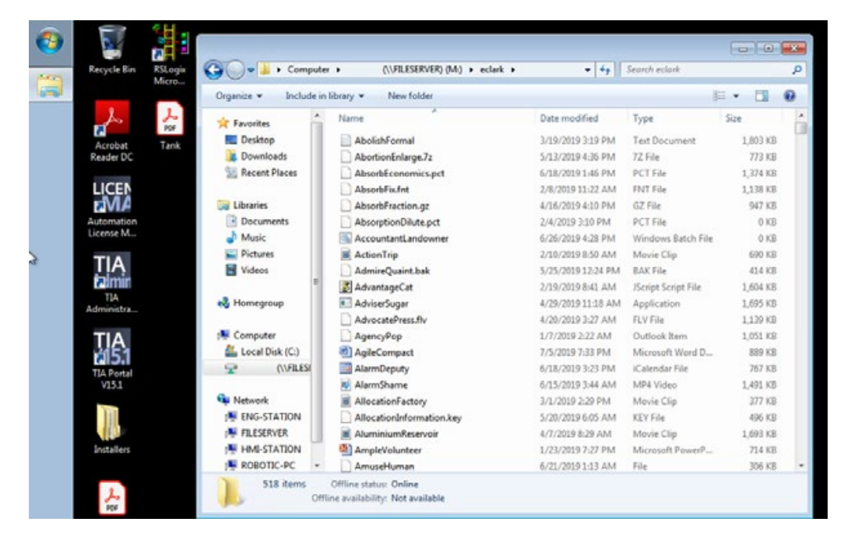Sort by the Size column header
Viewport: 858px width, 536px height.
pos(733,118)
